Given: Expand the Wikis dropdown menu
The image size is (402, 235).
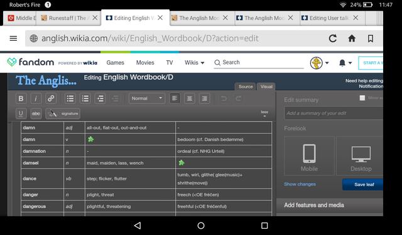Looking at the screenshot, I should (x=194, y=63).
